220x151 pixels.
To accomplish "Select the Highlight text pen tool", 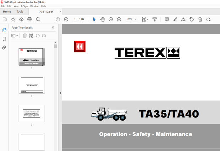I will coord(175,19).
